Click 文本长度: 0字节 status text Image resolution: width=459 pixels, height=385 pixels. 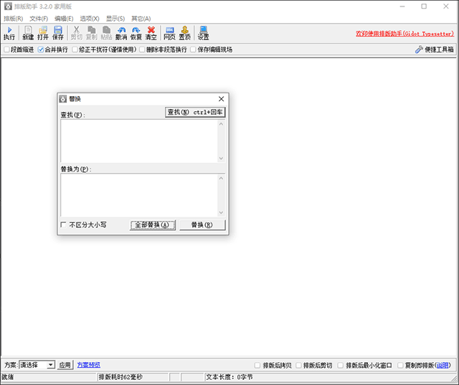click(x=229, y=377)
